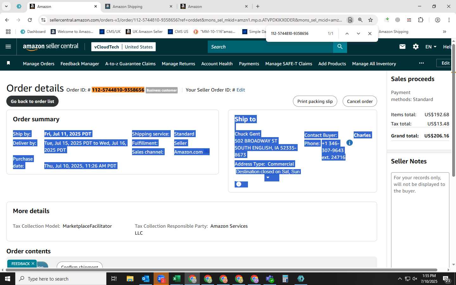Viewport: 456px width, 285px height.
Task: Click the info icon below destination closed
Action: (239, 184)
